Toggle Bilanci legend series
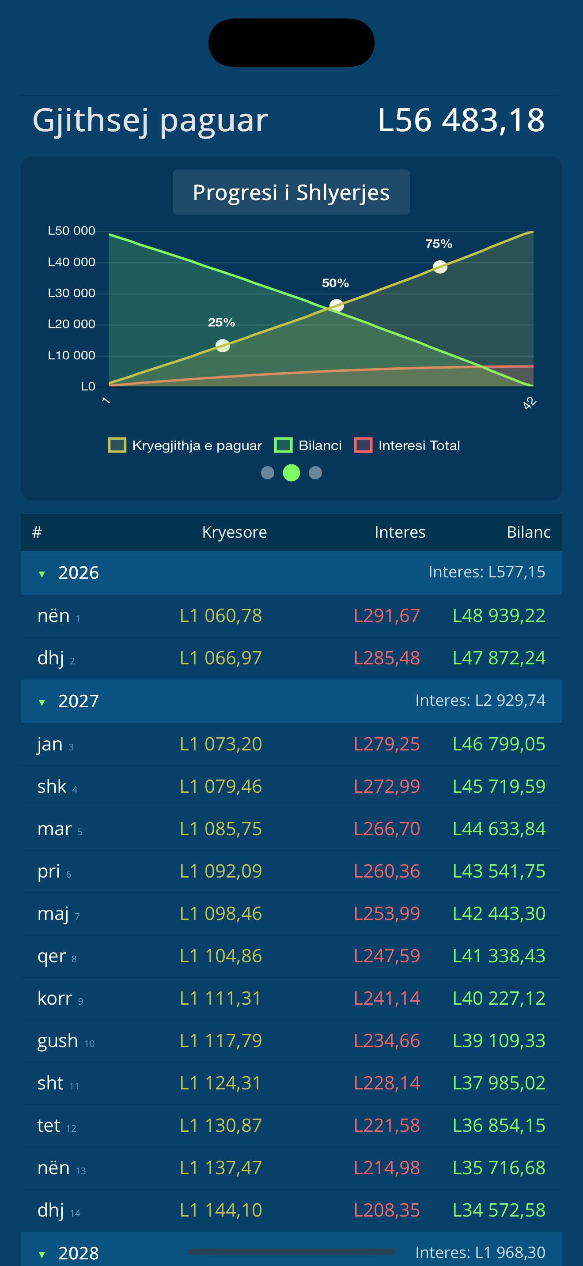The width and height of the screenshot is (583, 1266). pos(308,445)
